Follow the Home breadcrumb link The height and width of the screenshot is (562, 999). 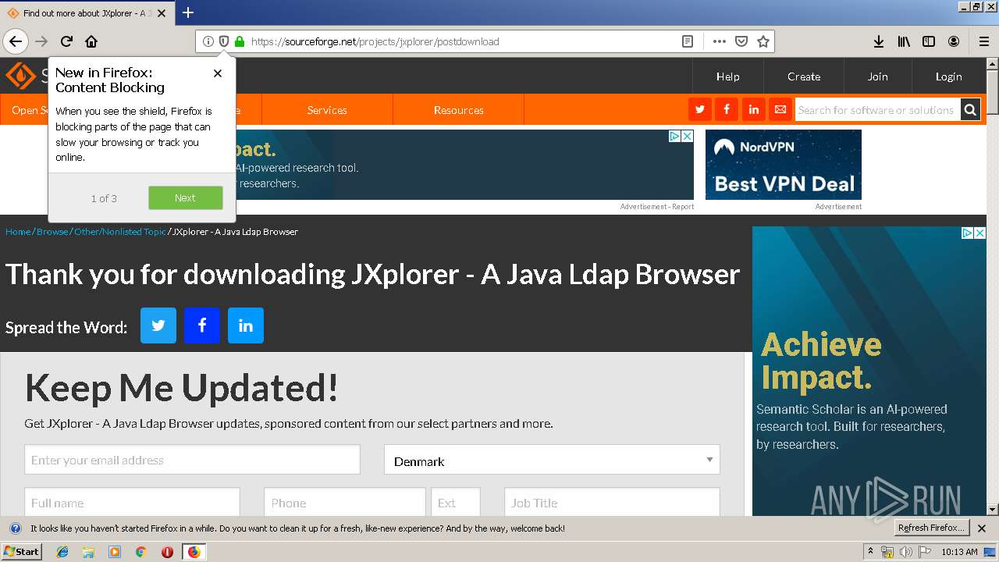(x=18, y=232)
